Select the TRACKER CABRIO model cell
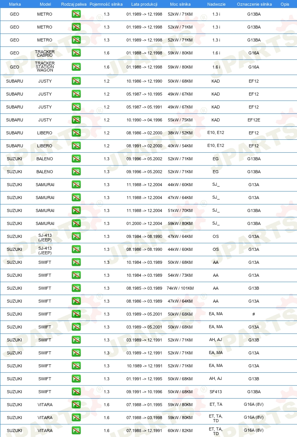 click(x=45, y=53)
